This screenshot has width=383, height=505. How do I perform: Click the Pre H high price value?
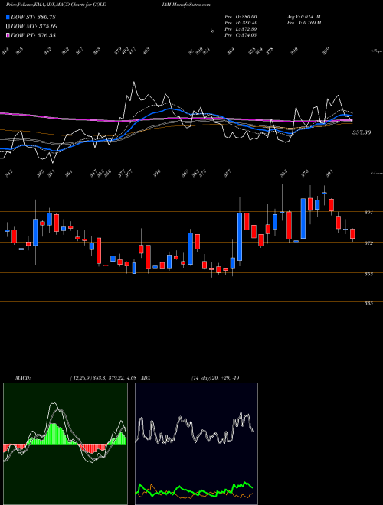point(250,23)
